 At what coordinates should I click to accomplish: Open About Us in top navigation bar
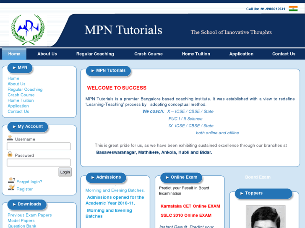[x=47, y=54]
